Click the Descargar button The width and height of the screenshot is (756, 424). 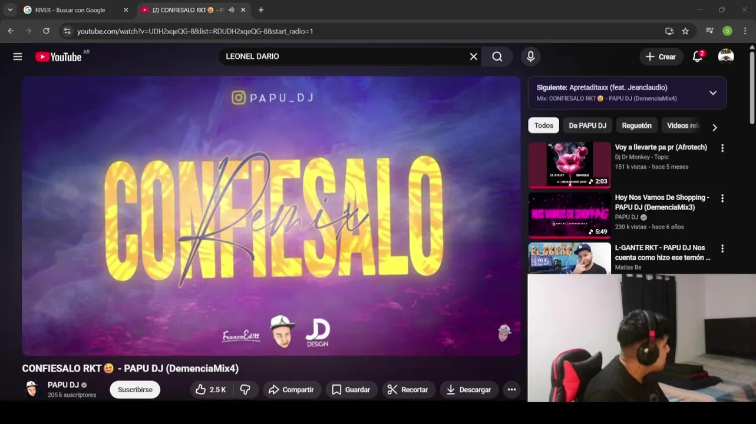point(469,390)
